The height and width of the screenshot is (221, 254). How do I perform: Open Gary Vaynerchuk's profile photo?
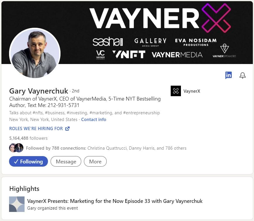pyautogui.click(x=35, y=53)
